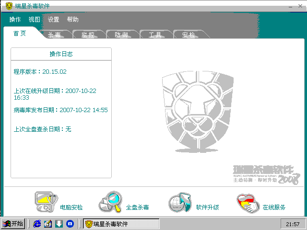The image size is (307, 230).
Task: Open the 视图 menu
Action: [34, 19]
